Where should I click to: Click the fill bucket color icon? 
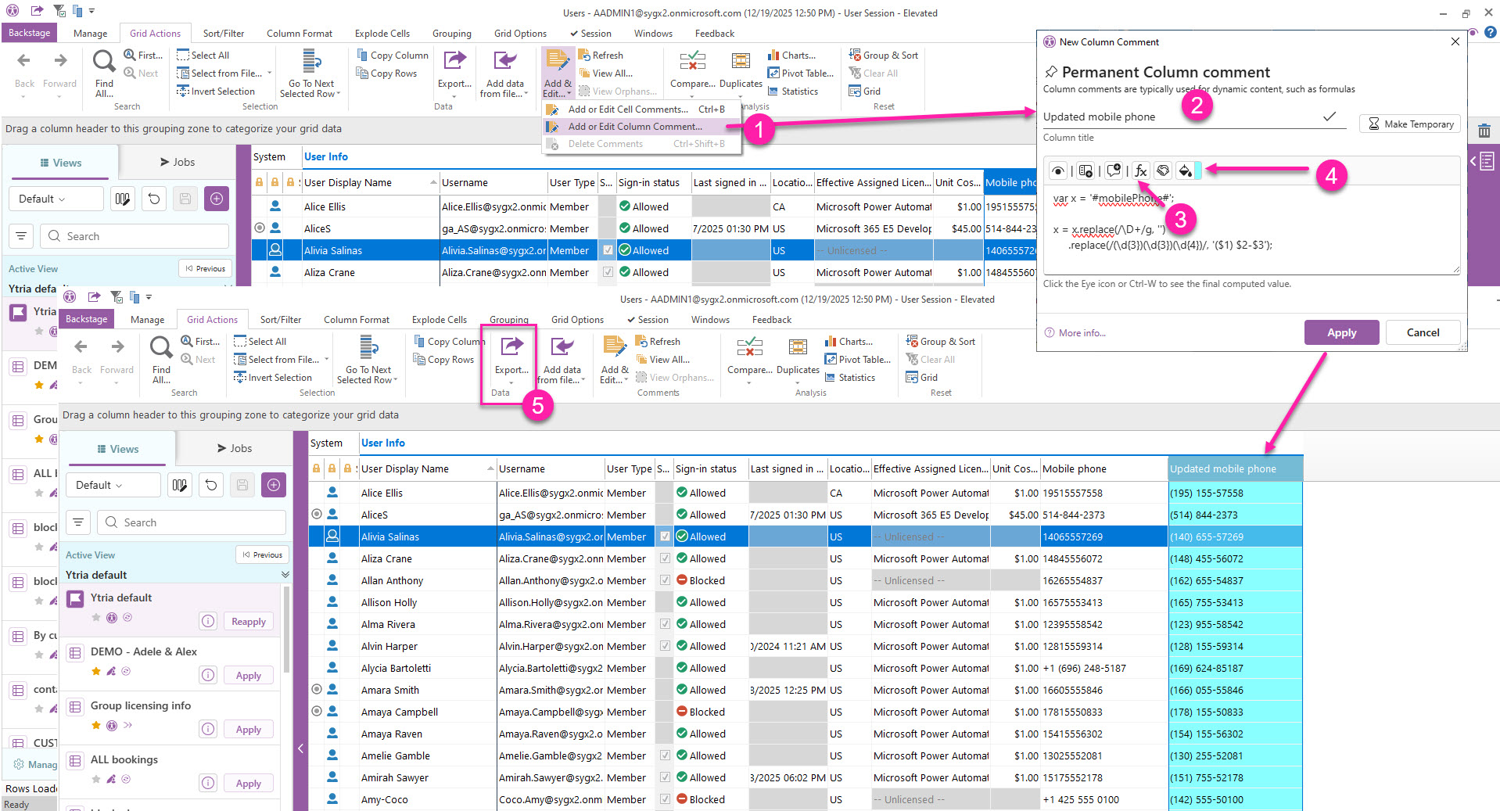click(1185, 171)
